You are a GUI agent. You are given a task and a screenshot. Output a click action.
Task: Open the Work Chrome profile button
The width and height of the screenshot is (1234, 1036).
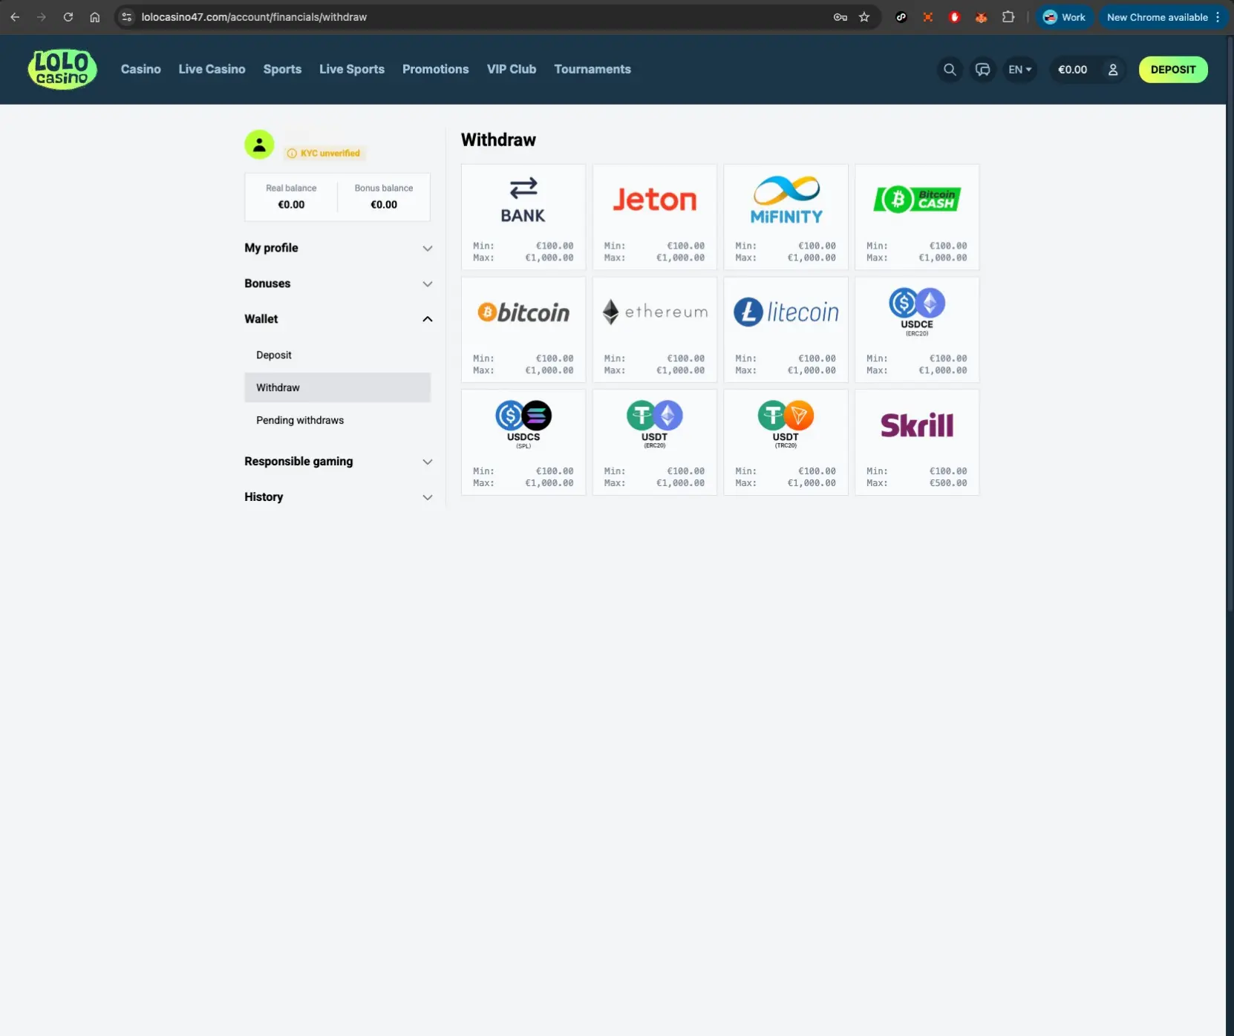pyautogui.click(x=1065, y=17)
